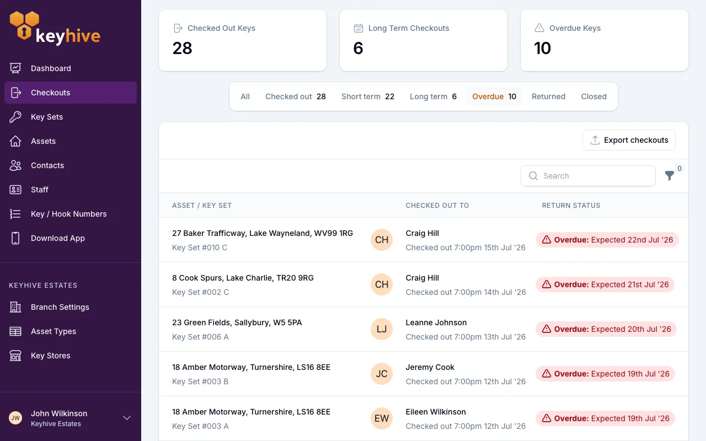This screenshot has height=441, width=706.
Task: Switch to the Returned tab
Action: [548, 96]
